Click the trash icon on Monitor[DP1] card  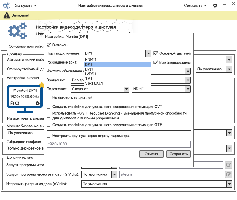(x=12, y=103)
